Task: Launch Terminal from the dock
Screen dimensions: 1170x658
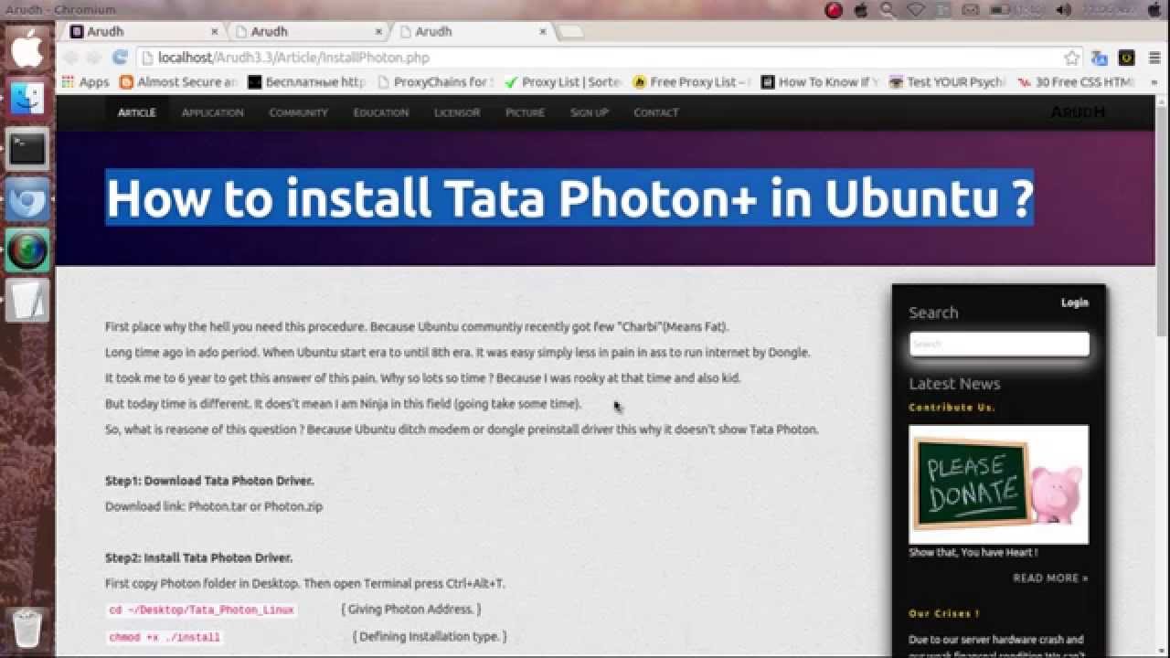Action: [27, 147]
